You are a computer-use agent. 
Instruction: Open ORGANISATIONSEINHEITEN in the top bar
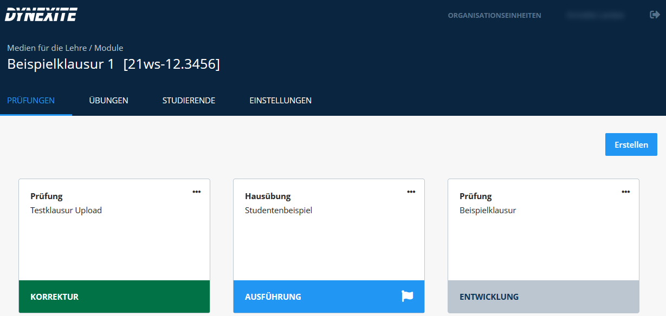point(494,15)
